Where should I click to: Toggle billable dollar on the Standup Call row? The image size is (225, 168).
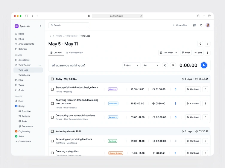176,89
